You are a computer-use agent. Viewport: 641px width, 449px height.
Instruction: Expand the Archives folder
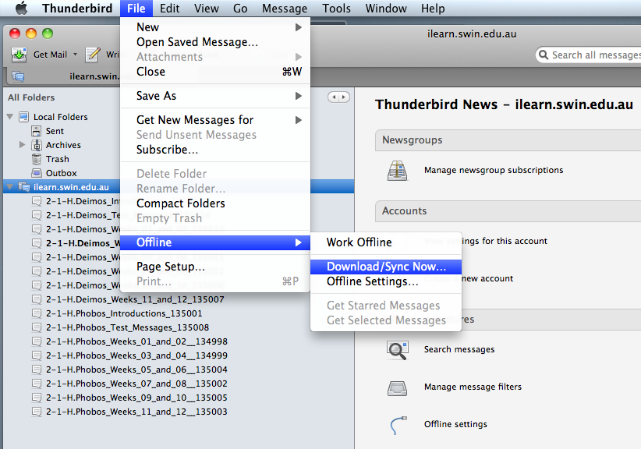[x=22, y=145]
